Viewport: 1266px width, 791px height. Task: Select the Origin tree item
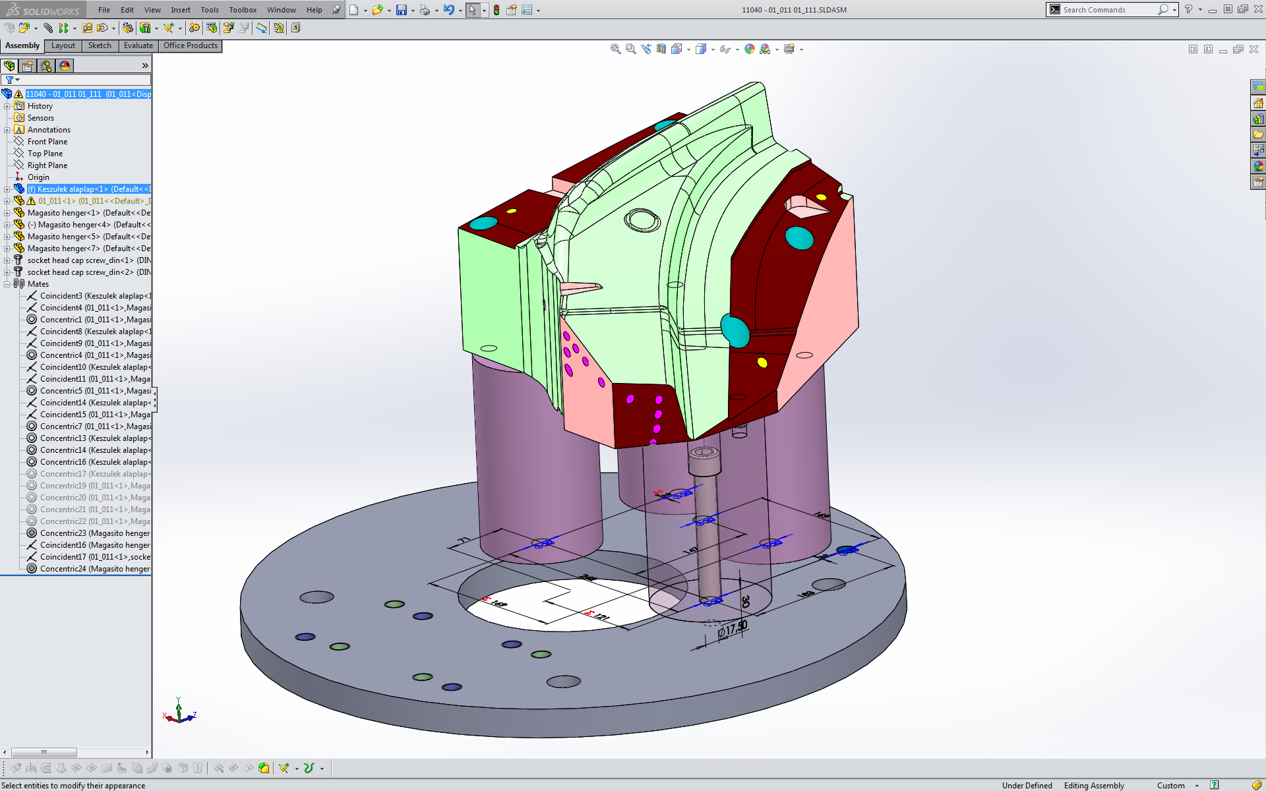pyautogui.click(x=38, y=177)
